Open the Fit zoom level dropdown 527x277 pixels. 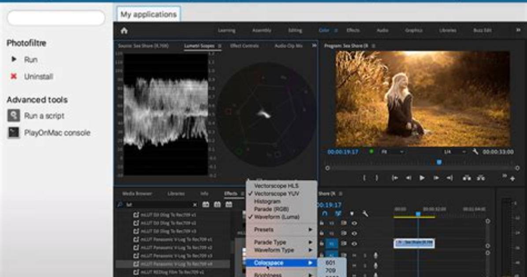392,152
